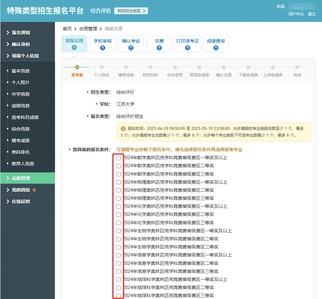Click the 完成 step circle

pyautogui.click(x=297, y=67)
